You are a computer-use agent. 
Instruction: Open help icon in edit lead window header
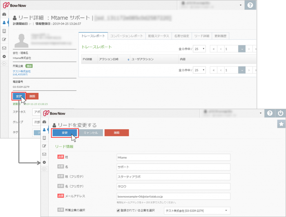tap(270, 113)
